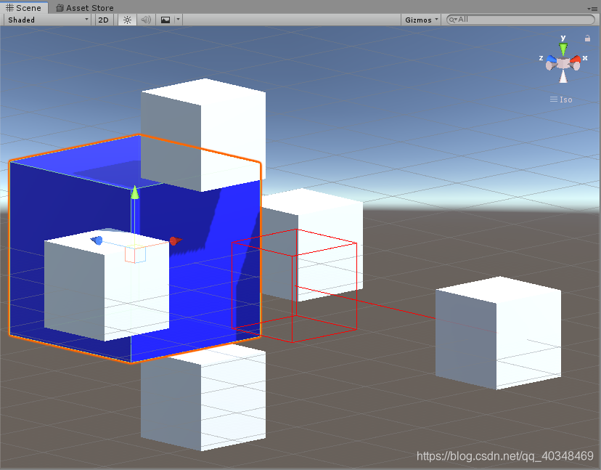Open the Scene panel options menu

593,8
